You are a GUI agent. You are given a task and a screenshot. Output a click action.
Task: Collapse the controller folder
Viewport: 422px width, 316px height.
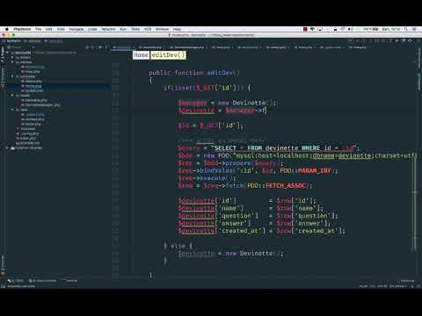[12, 76]
